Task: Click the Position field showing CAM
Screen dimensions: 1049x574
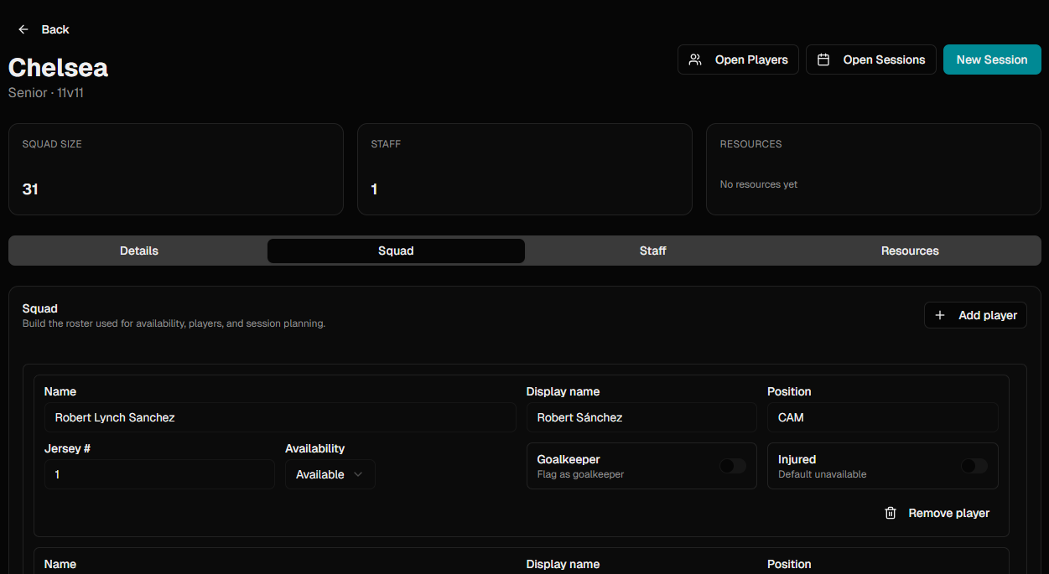Action: pyautogui.click(x=882, y=417)
